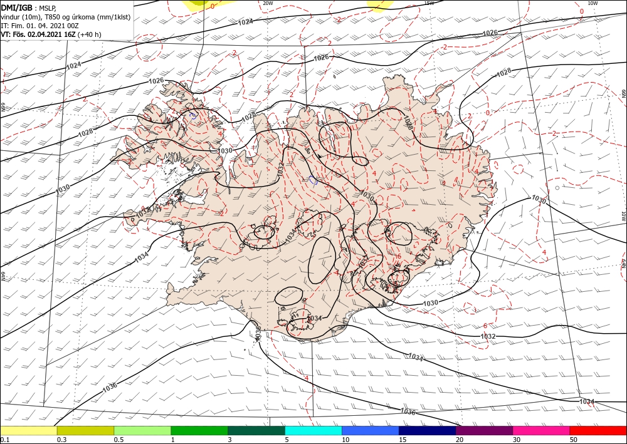Click the legend value '0.3'
The height and width of the screenshot is (444, 627).
61,440
